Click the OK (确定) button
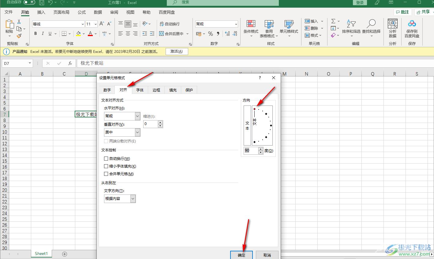 [x=241, y=255]
